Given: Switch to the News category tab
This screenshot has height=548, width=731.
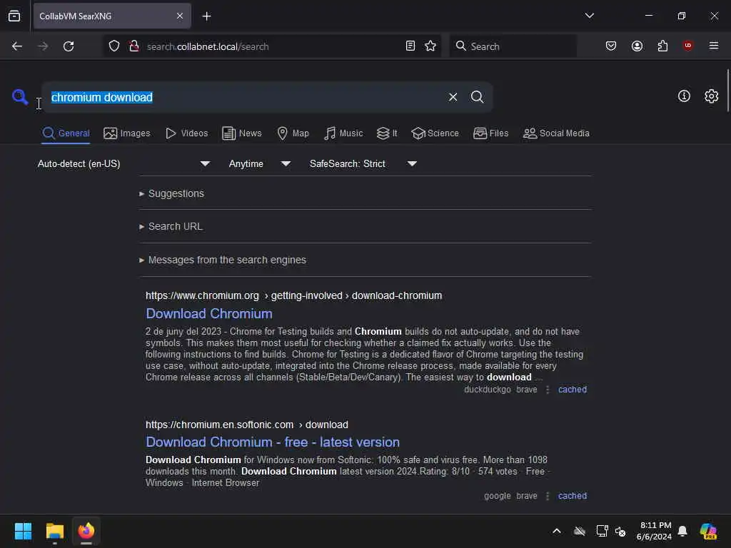Looking at the screenshot, I should point(242,133).
